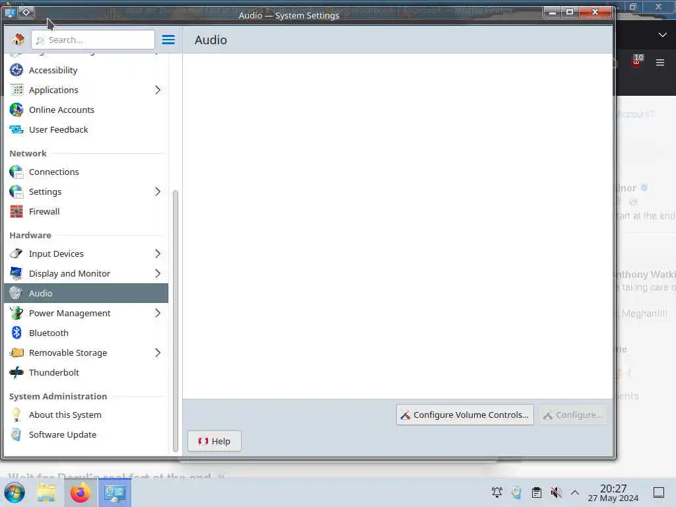This screenshot has width=676, height=507.
Task: Click the network Settings icon
Action: [x=17, y=191]
